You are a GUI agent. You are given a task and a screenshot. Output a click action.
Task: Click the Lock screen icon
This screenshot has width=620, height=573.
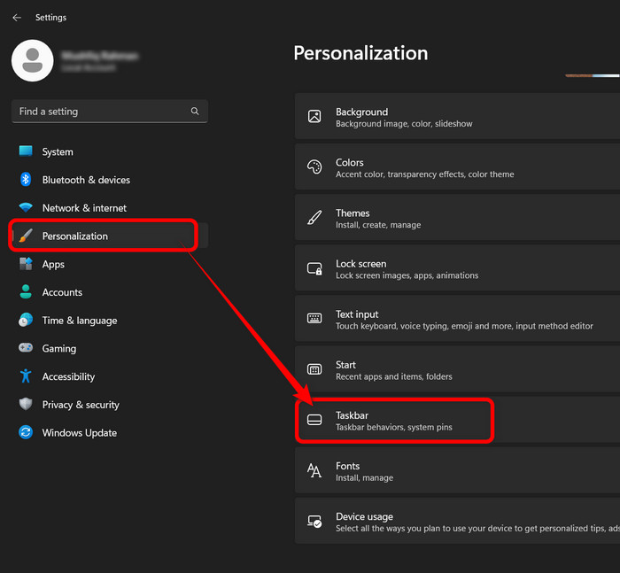tap(314, 268)
